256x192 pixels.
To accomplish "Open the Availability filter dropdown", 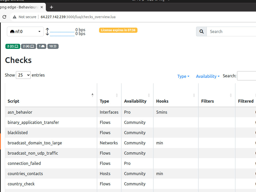I will click(208, 76).
